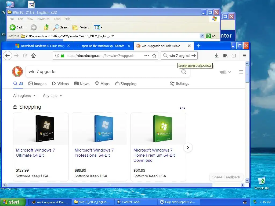Image resolution: width=275 pixels, height=206 pixels.
Task: Open Search in the Explorer toolbar
Action: [x=61, y=27]
